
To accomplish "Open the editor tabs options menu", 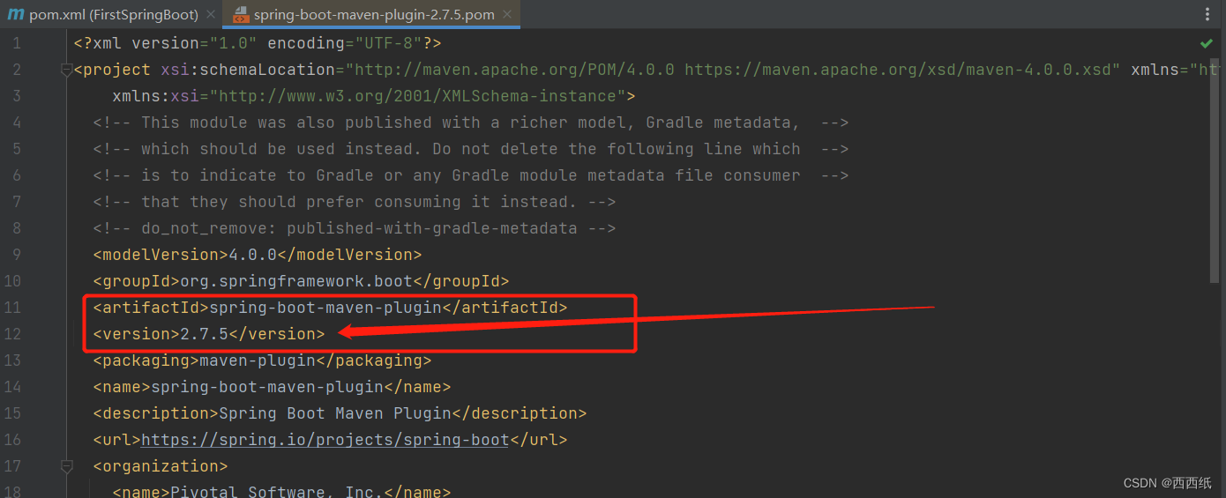I will tap(1207, 14).
